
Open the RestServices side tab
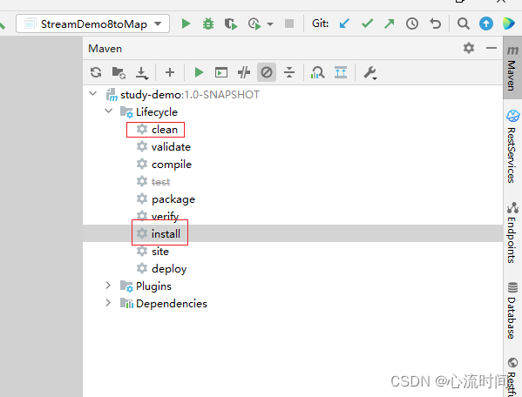[512, 146]
